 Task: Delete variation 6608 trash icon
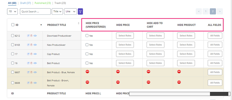click(x=31, y=83)
